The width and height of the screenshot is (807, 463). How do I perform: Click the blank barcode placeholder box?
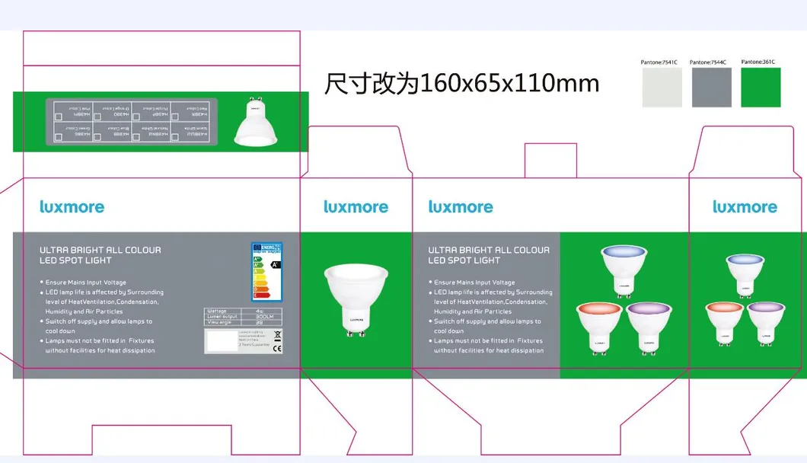coord(222,340)
